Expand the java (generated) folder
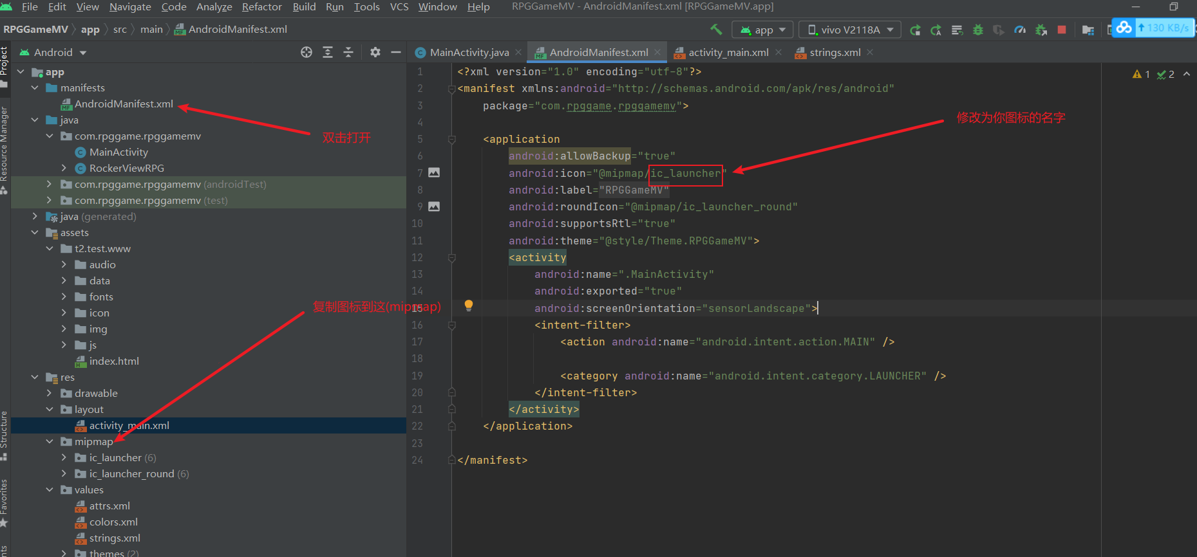Viewport: 1197px width, 557px height. point(35,216)
